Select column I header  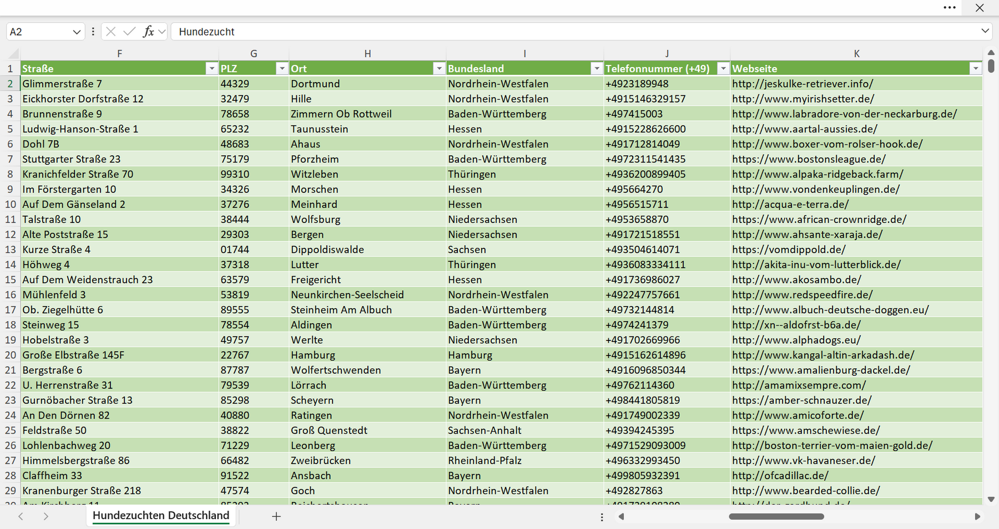(524, 54)
